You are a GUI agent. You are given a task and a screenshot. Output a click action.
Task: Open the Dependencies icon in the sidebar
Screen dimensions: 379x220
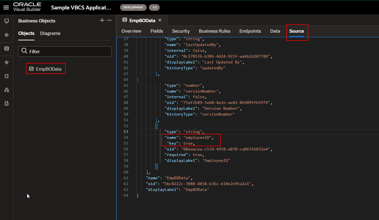tap(7, 90)
